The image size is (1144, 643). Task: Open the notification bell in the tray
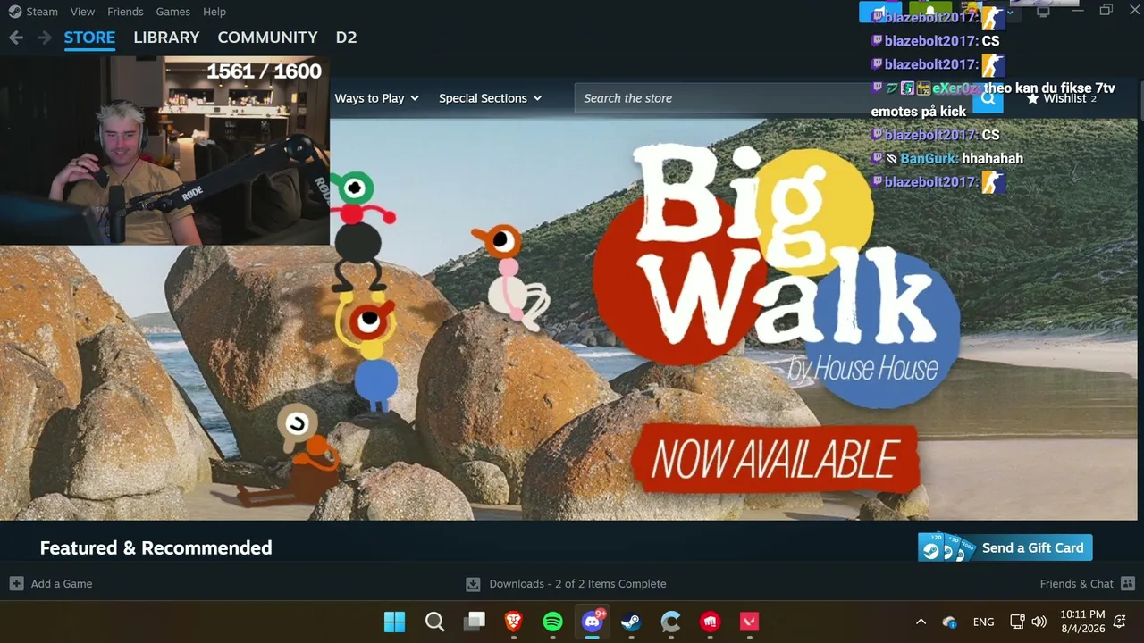(1120, 622)
